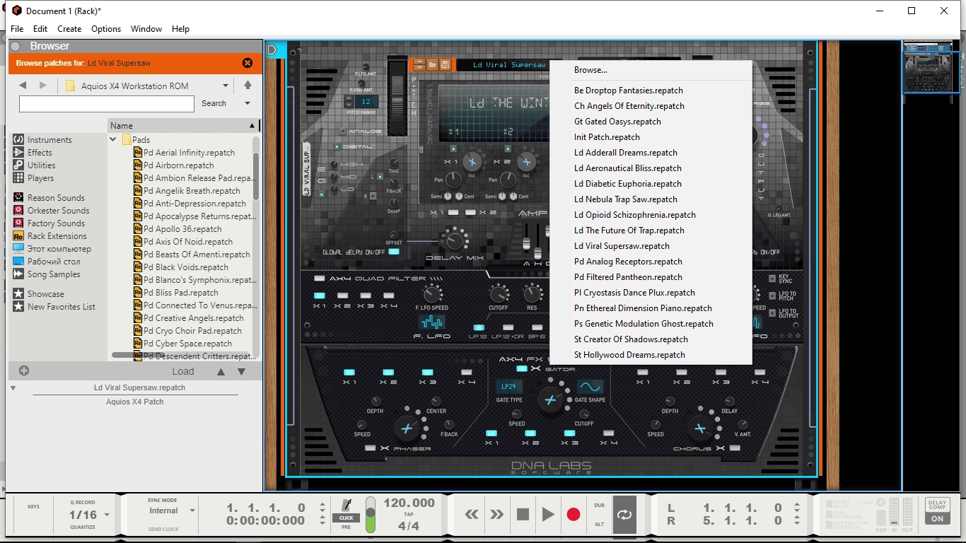Screen dimensions: 966x543
Task: Select next patch down-arrow beside Load
Action: click(241, 371)
